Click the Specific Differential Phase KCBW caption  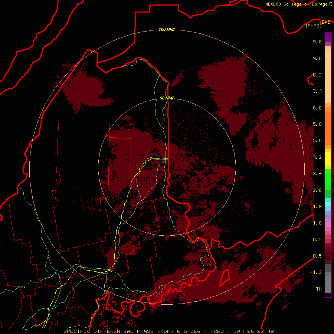(x=168, y=331)
